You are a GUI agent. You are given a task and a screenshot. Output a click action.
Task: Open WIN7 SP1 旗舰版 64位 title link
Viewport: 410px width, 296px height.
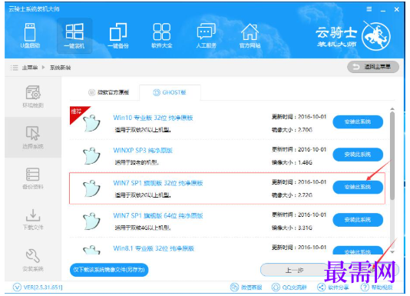158,216
